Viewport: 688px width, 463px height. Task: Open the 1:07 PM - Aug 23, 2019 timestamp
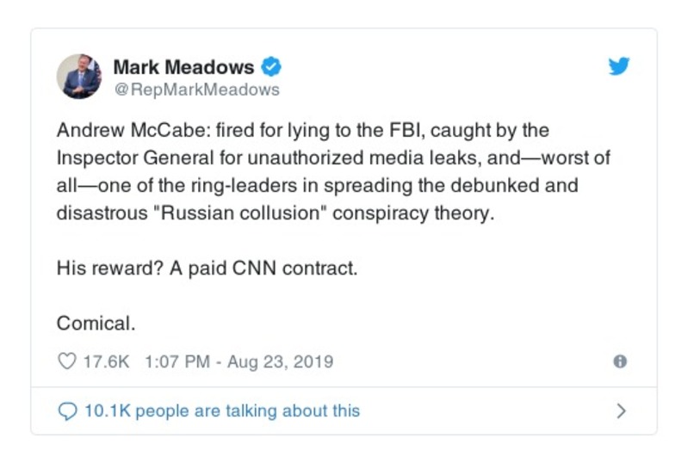click(x=239, y=361)
